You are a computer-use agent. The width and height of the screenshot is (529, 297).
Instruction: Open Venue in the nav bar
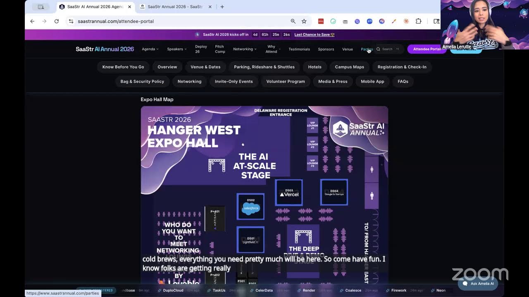pos(348,49)
